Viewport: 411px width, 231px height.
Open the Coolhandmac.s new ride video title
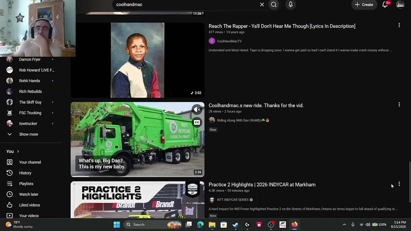pos(256,106)
